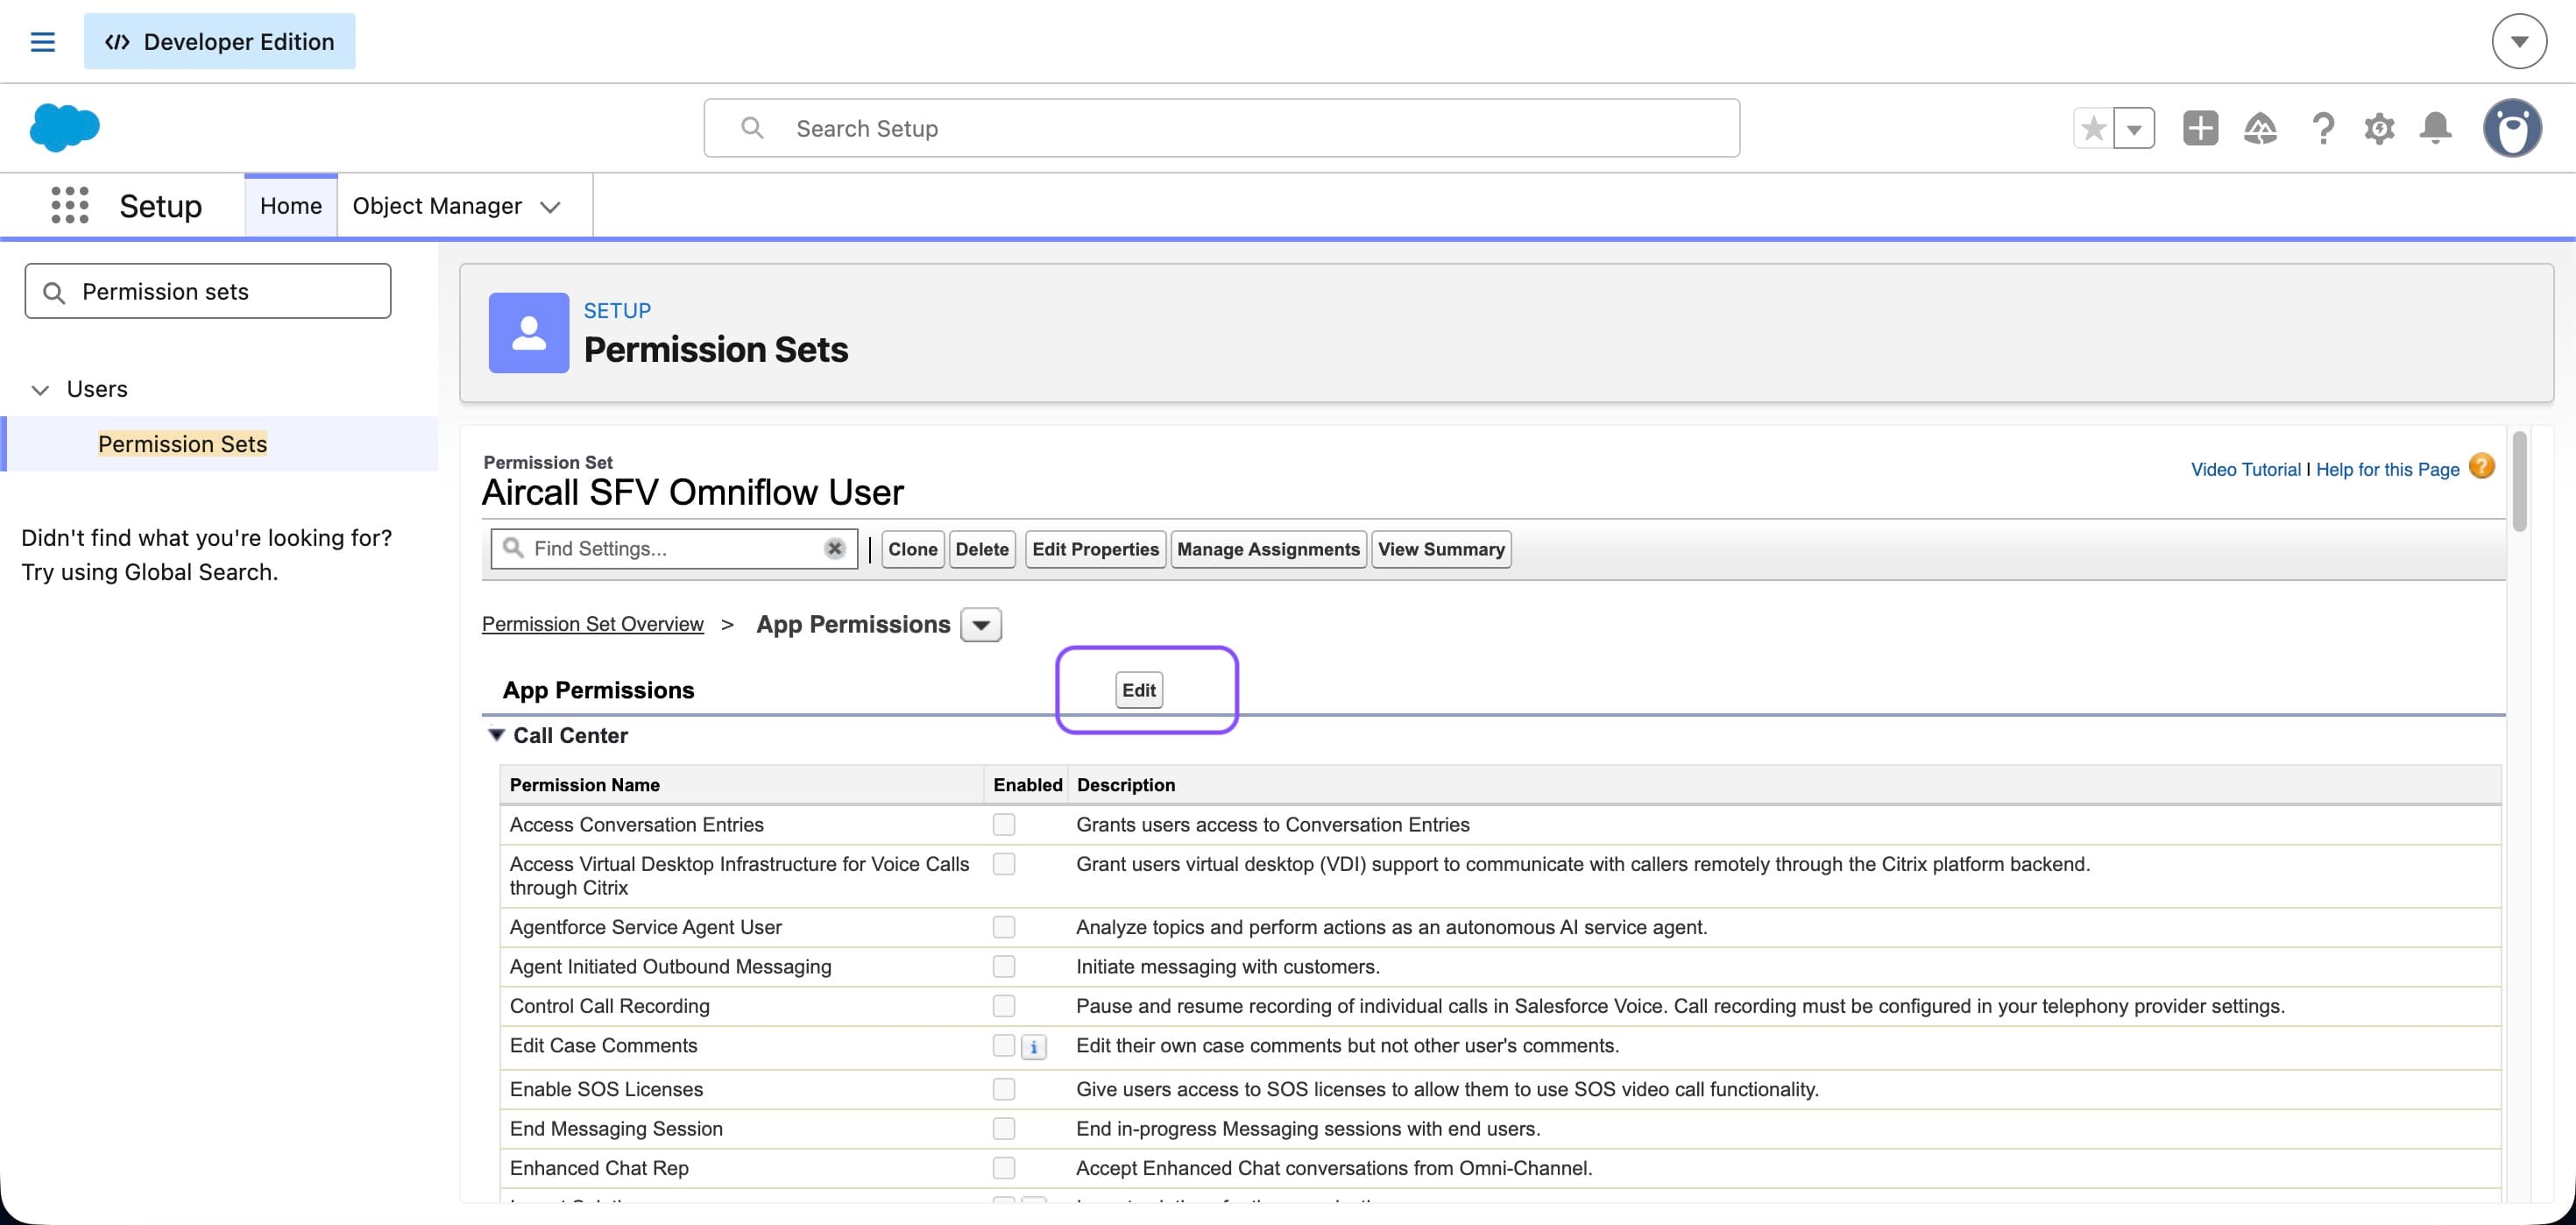Toggle Control Call Recording checkbox
Image resolution: width=2576 pixels, height=1225 pixels.
click(x=1004, y=1006)
